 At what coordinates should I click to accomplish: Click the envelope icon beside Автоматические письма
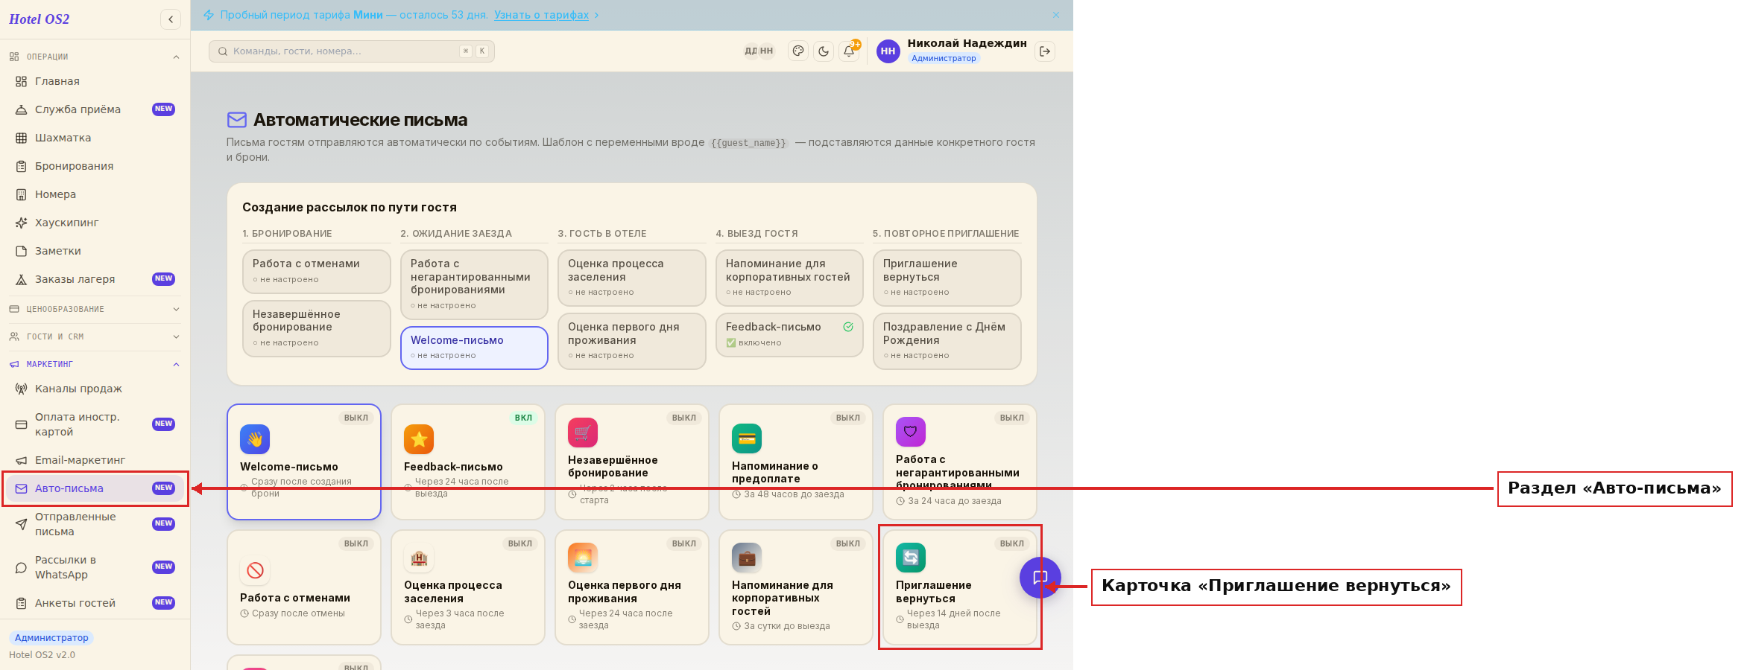tap(237, 120)
